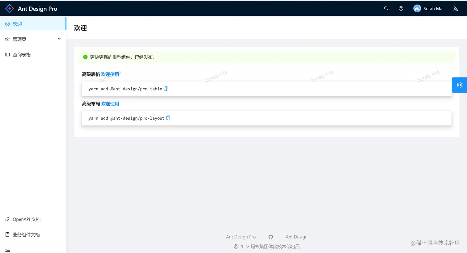Click the table icon beside 查询表格

(x=7, y=55)
